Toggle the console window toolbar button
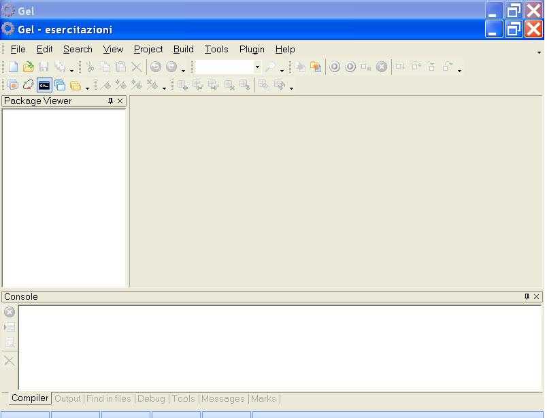Screen dimensions: 547x418 [44, 85]
